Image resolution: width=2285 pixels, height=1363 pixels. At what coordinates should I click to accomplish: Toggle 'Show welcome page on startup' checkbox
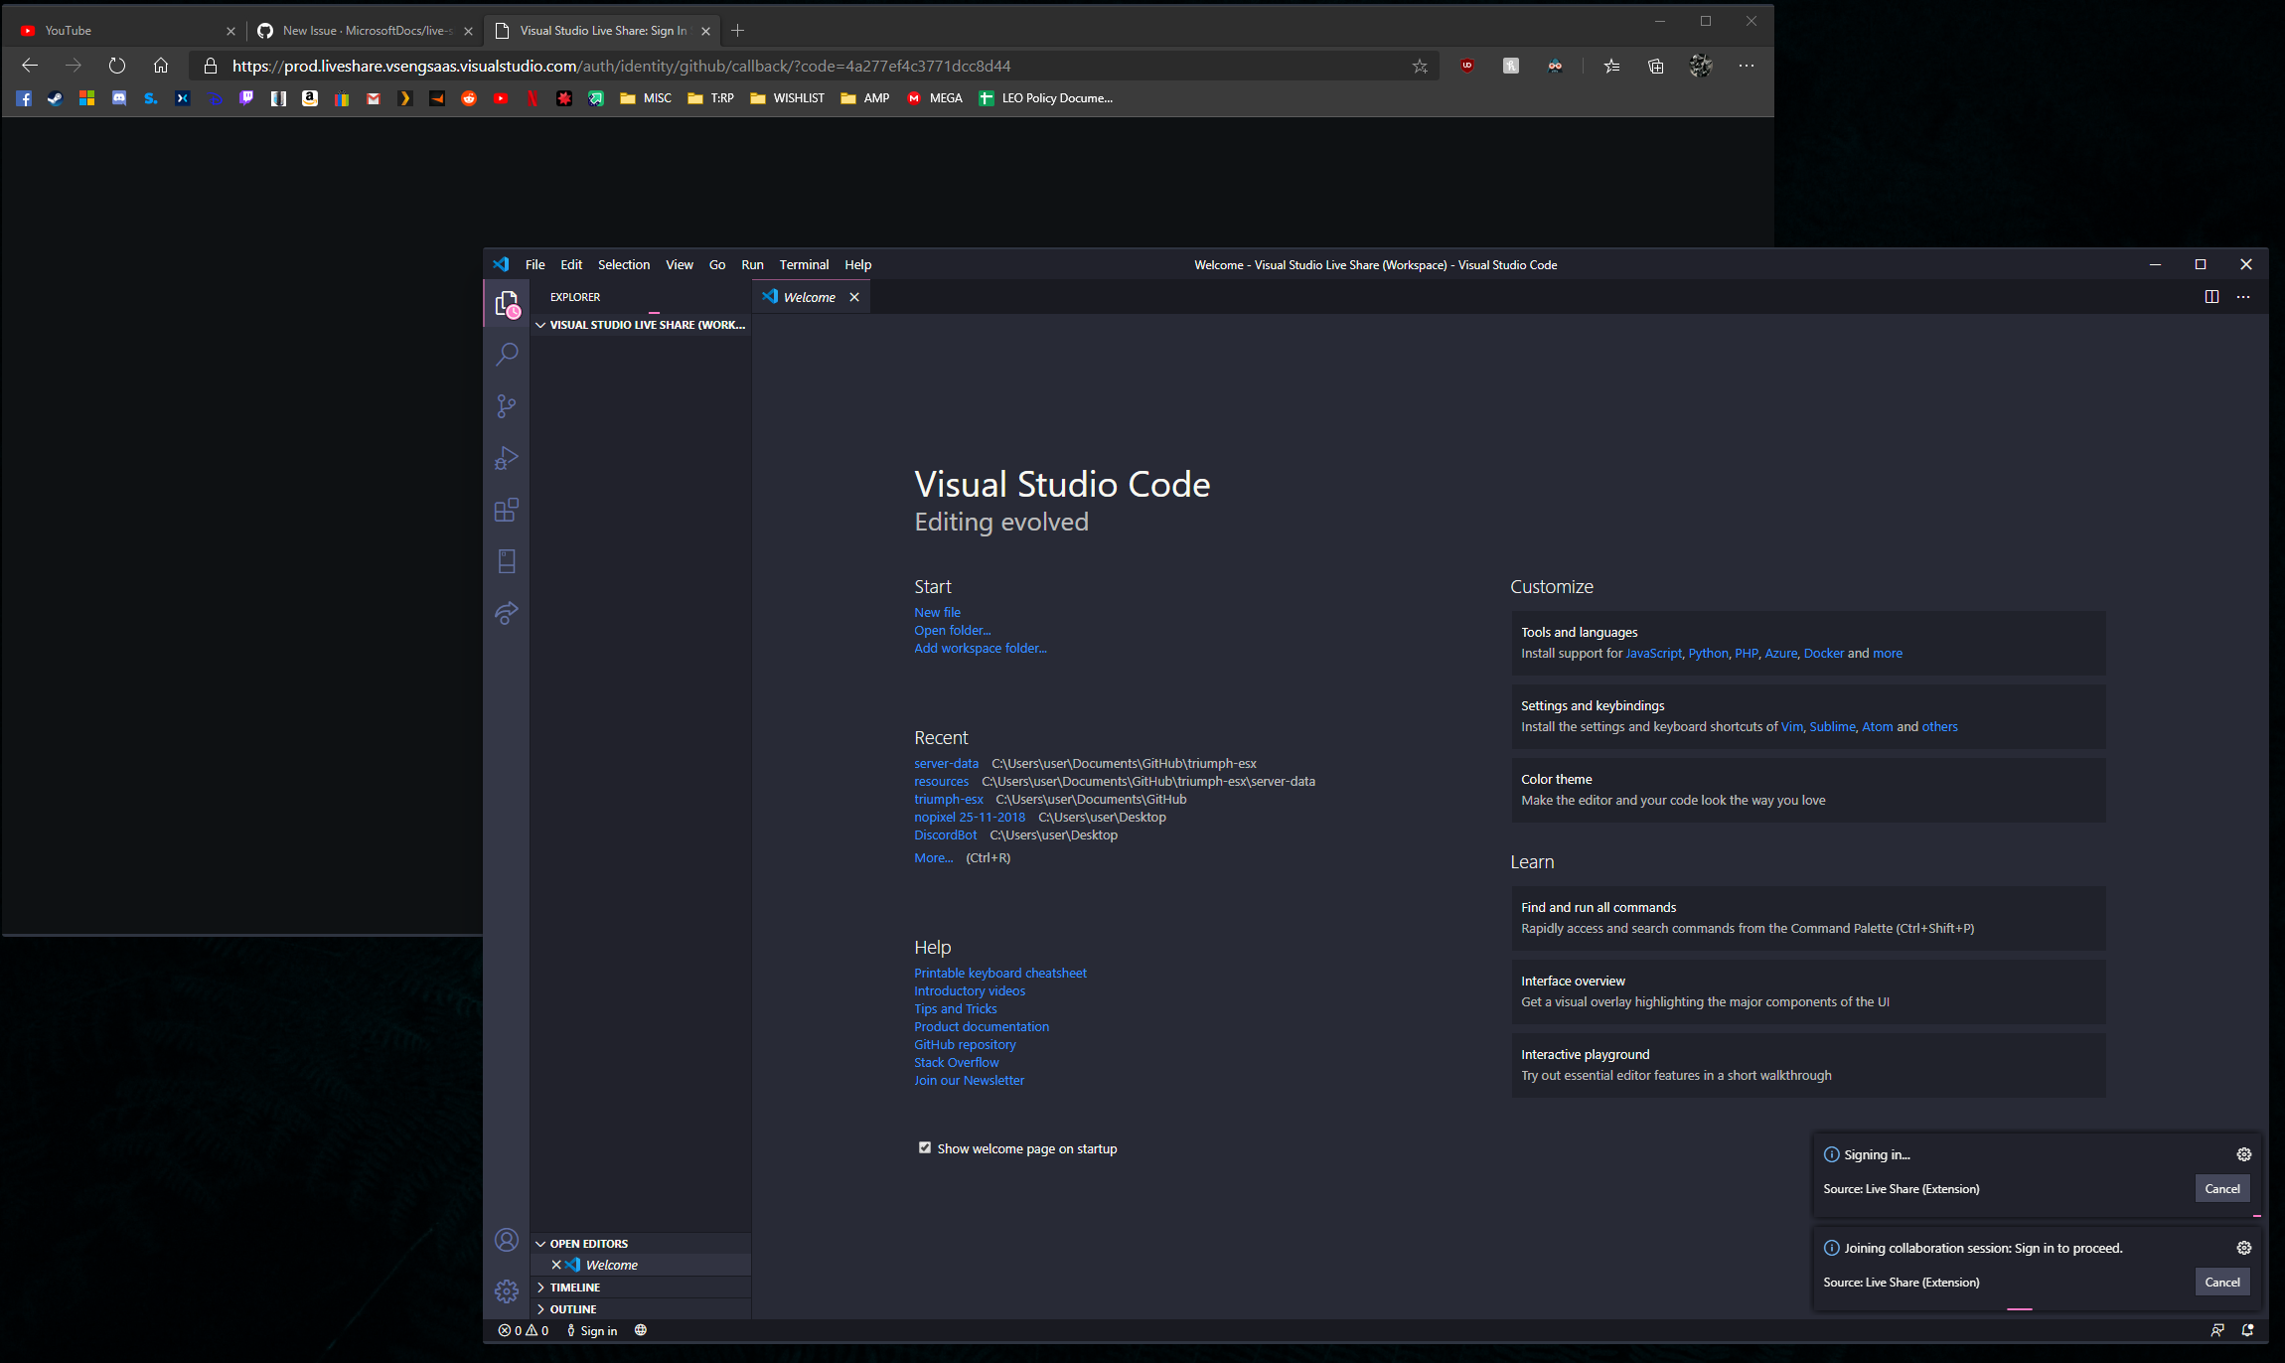click(925, 1147)
